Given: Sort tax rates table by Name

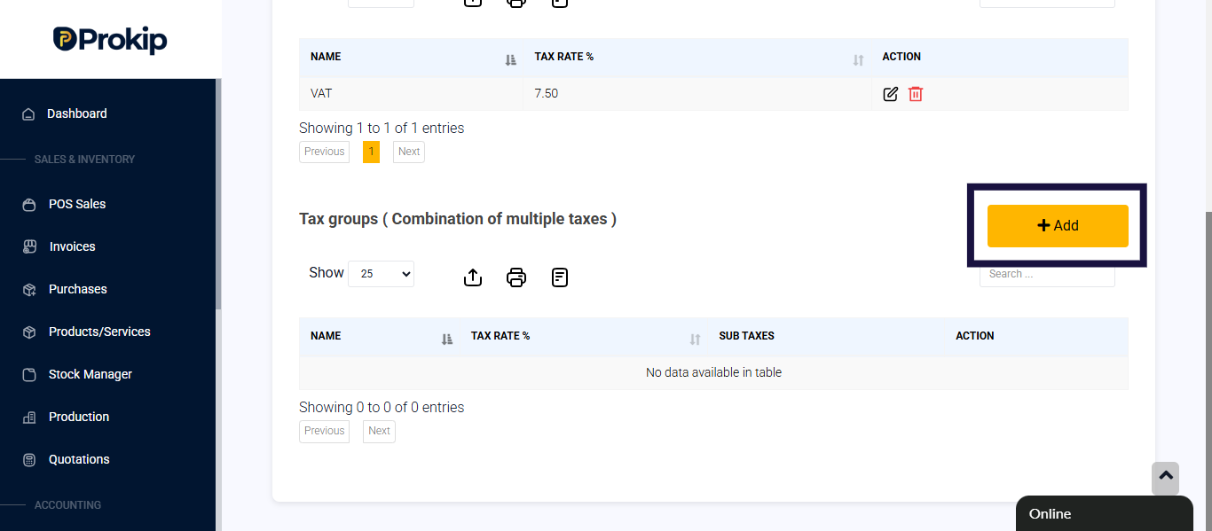Looking at the screenshot, I should point(411,57).
